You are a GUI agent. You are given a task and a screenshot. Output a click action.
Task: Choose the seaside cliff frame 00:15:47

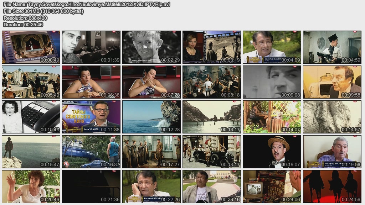(x=31, y=152)
